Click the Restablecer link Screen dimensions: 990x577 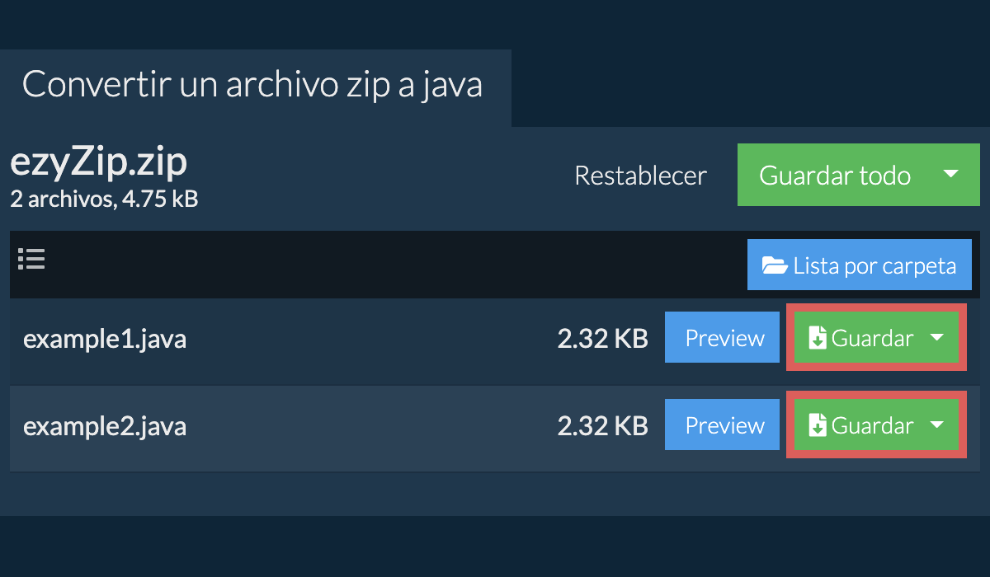click(640, 176)
